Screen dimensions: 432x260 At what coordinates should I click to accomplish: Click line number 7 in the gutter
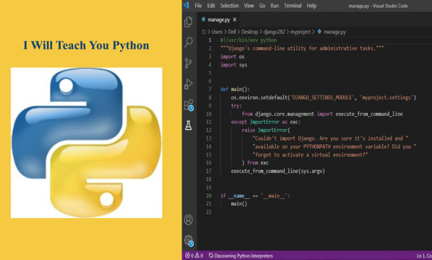210,89
